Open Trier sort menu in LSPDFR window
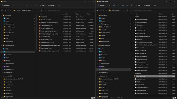The image size is (177, 99). coord(43,5)
